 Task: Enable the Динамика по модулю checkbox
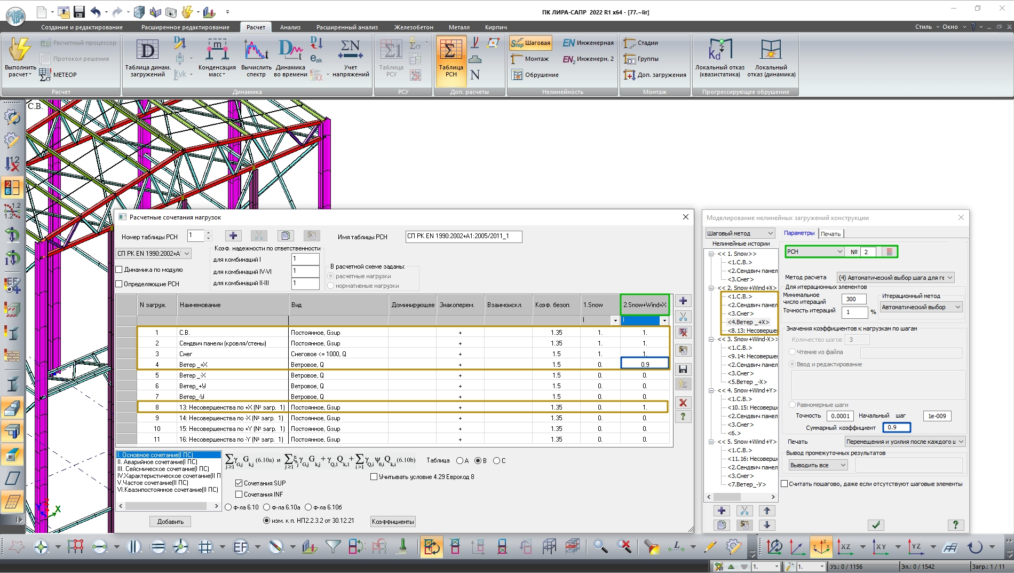tap(120, 270)
